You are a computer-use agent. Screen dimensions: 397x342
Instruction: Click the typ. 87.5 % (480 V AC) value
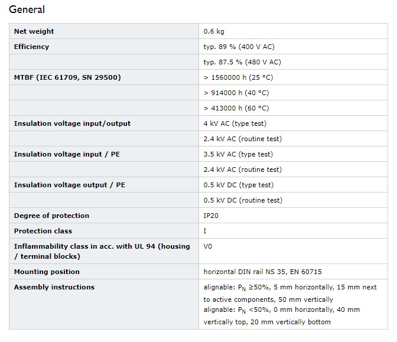pos(242,62)
